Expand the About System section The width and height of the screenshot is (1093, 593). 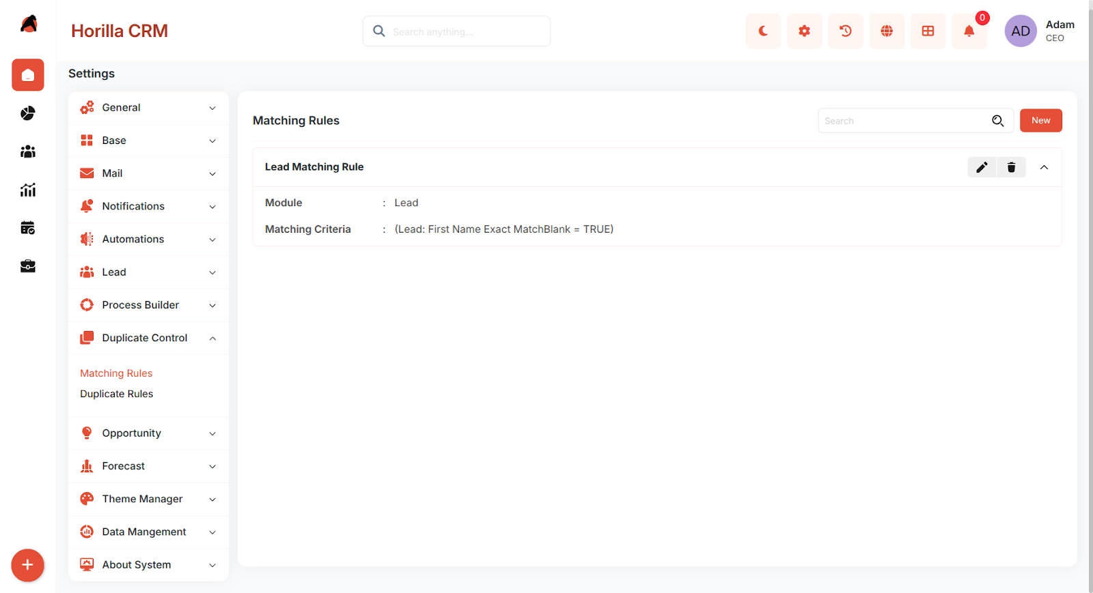click(148, 565)
